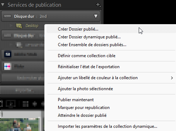Viewport: 176px width, 131px height.
Task: Collapse the Services de publication panel
Action: (2, 5)
